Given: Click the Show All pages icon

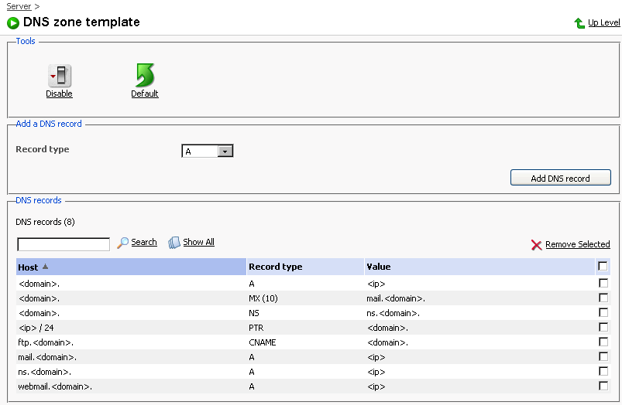Looking at the screenshot, I should click(x=174, y=243).
